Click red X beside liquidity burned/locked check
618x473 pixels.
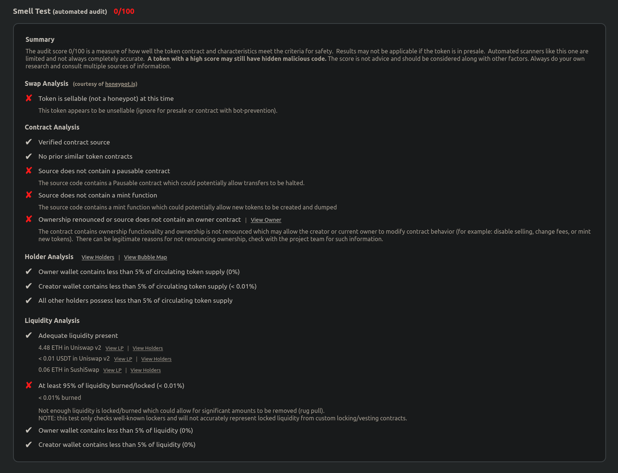[x=29, y=385]
